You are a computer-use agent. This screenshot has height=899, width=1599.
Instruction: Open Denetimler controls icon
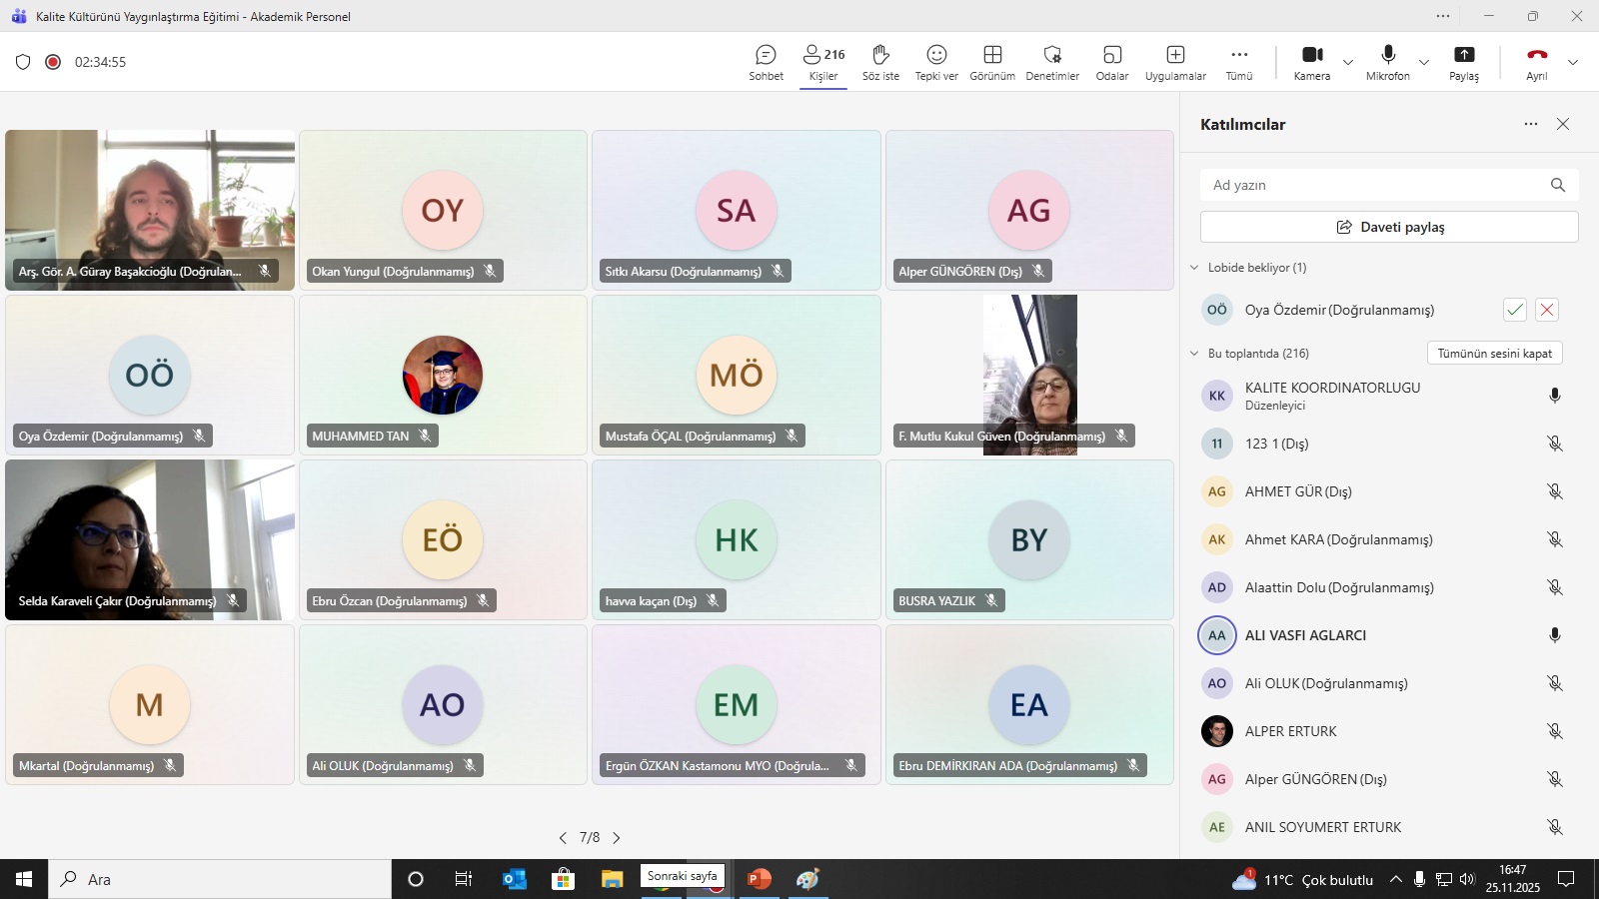coord(1052,62)
